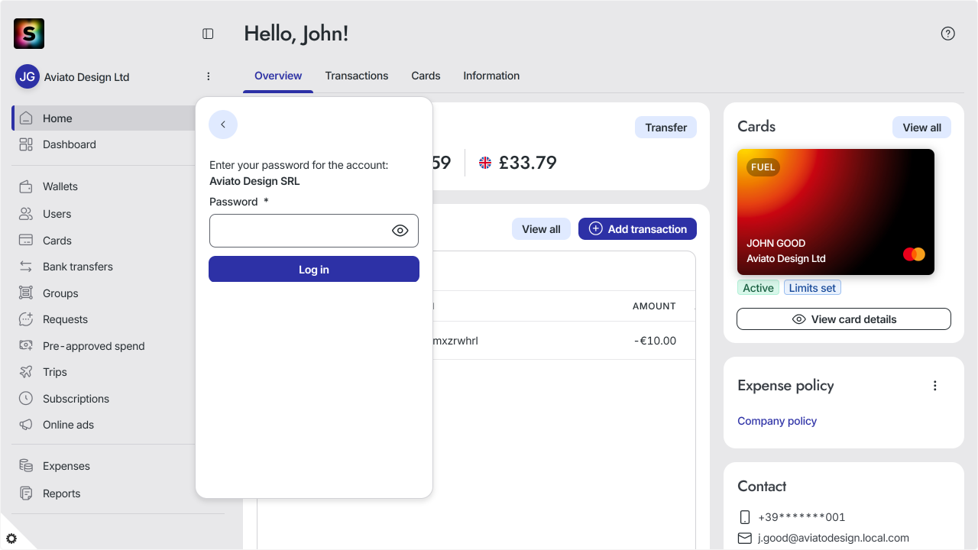Open the settings gear in the corner
Viewport: 978px width, 550px height.
tap(11, 539)
